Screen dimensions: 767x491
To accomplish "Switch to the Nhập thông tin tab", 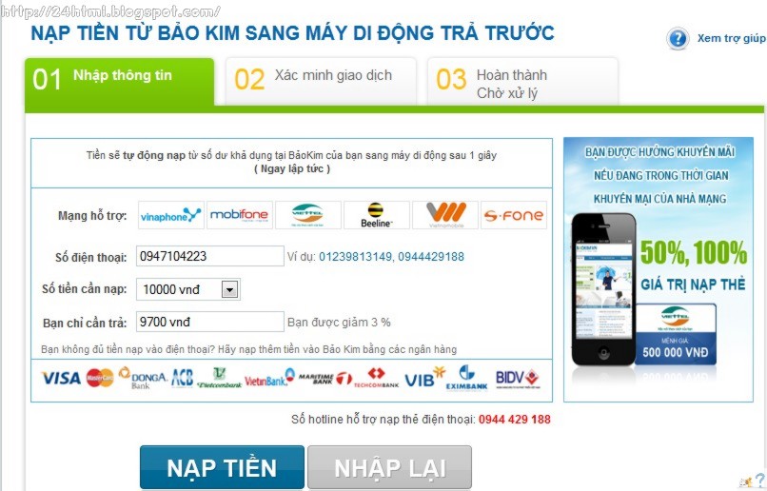I will [119, 82].
